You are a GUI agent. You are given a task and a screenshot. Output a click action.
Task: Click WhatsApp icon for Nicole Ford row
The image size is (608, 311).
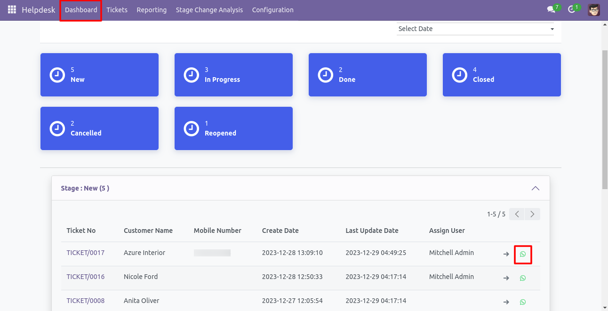523,278
